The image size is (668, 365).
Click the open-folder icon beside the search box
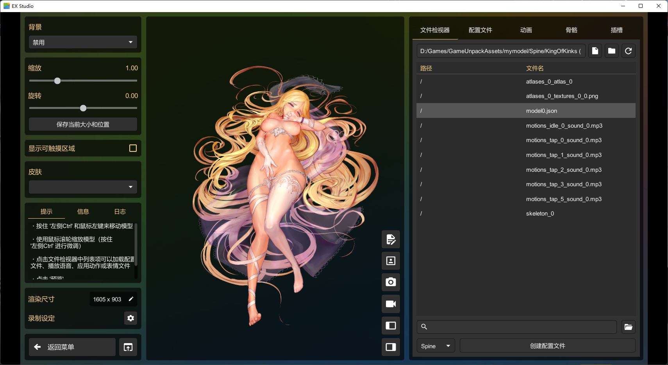coord(629,327)
